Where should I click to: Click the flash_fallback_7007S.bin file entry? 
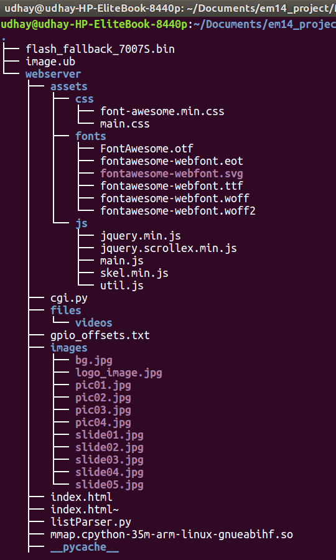click(100, 49)
